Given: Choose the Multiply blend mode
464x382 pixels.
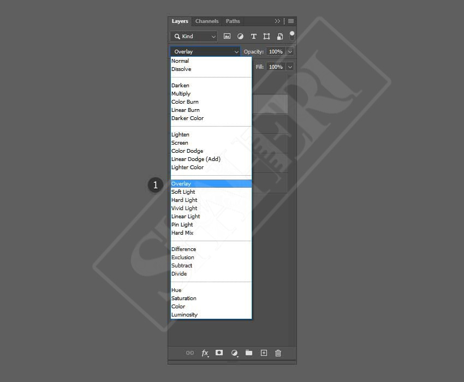Looking at the screenshot, I should click(x=181, y=94).
